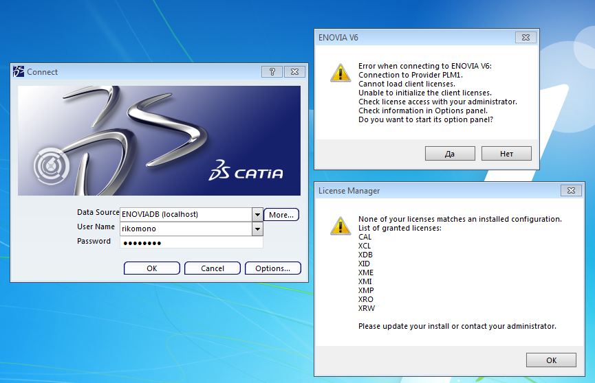Viewport: 595px width, 383px height.
Task: Close the License Manager window
Action: 570,190
